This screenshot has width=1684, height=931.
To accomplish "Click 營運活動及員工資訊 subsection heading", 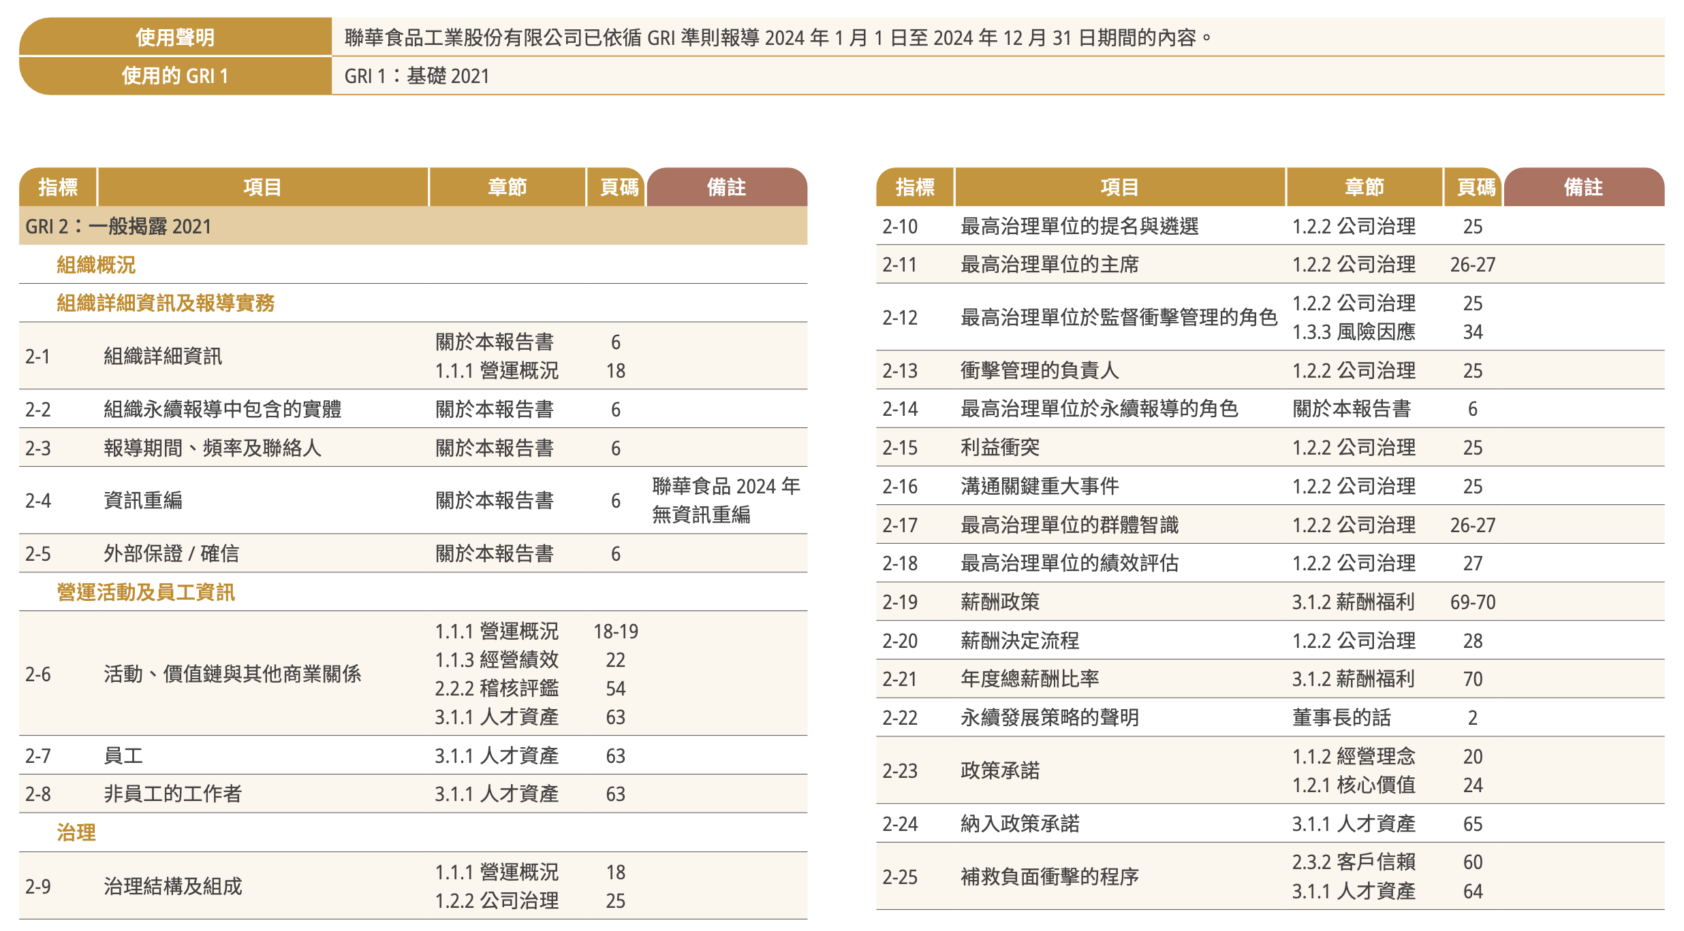I will click(146, 592).
